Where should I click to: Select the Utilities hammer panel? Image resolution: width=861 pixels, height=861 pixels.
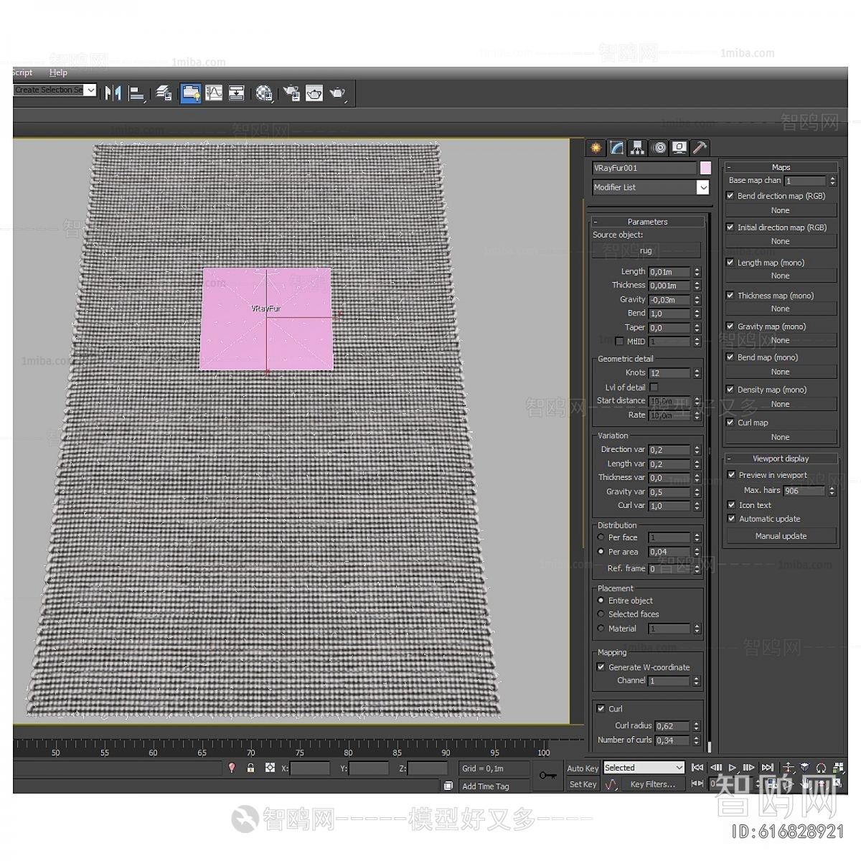[x=700, y=148]
